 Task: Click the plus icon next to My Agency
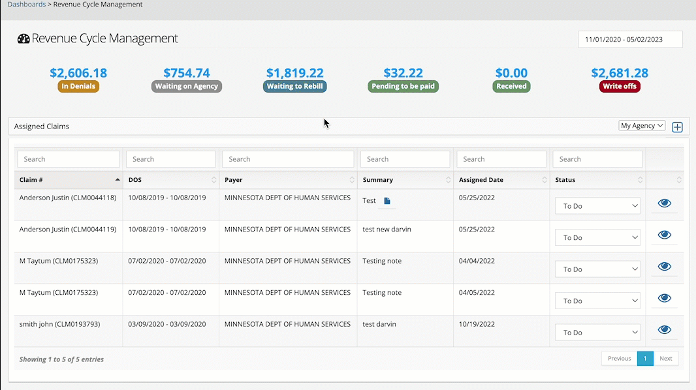coord(677,127)
